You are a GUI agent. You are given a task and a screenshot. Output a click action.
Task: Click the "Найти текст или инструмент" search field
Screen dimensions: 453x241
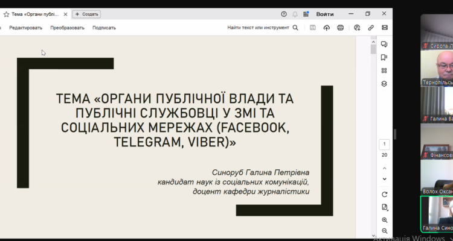click(258, 28)
